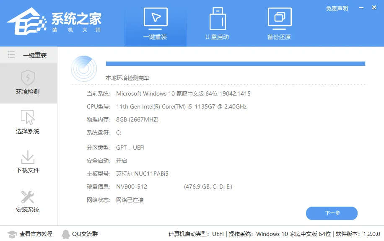Click the (476.9 GB, C: D: E:) text
This screenshot has height=241, width=384.
208,187
